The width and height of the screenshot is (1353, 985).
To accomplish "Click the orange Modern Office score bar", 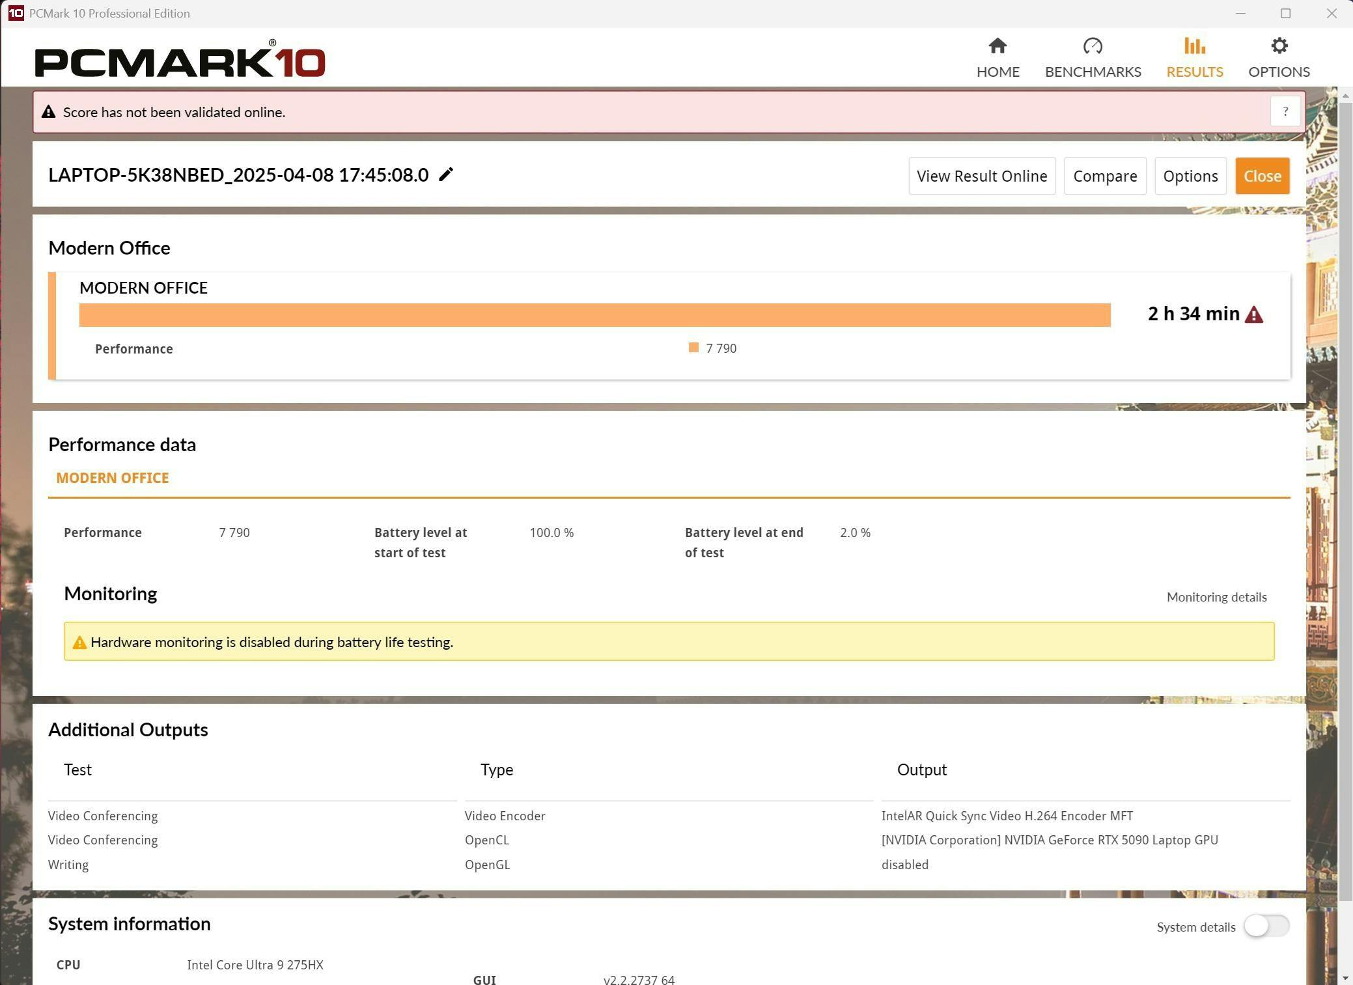I will (594, 315).
